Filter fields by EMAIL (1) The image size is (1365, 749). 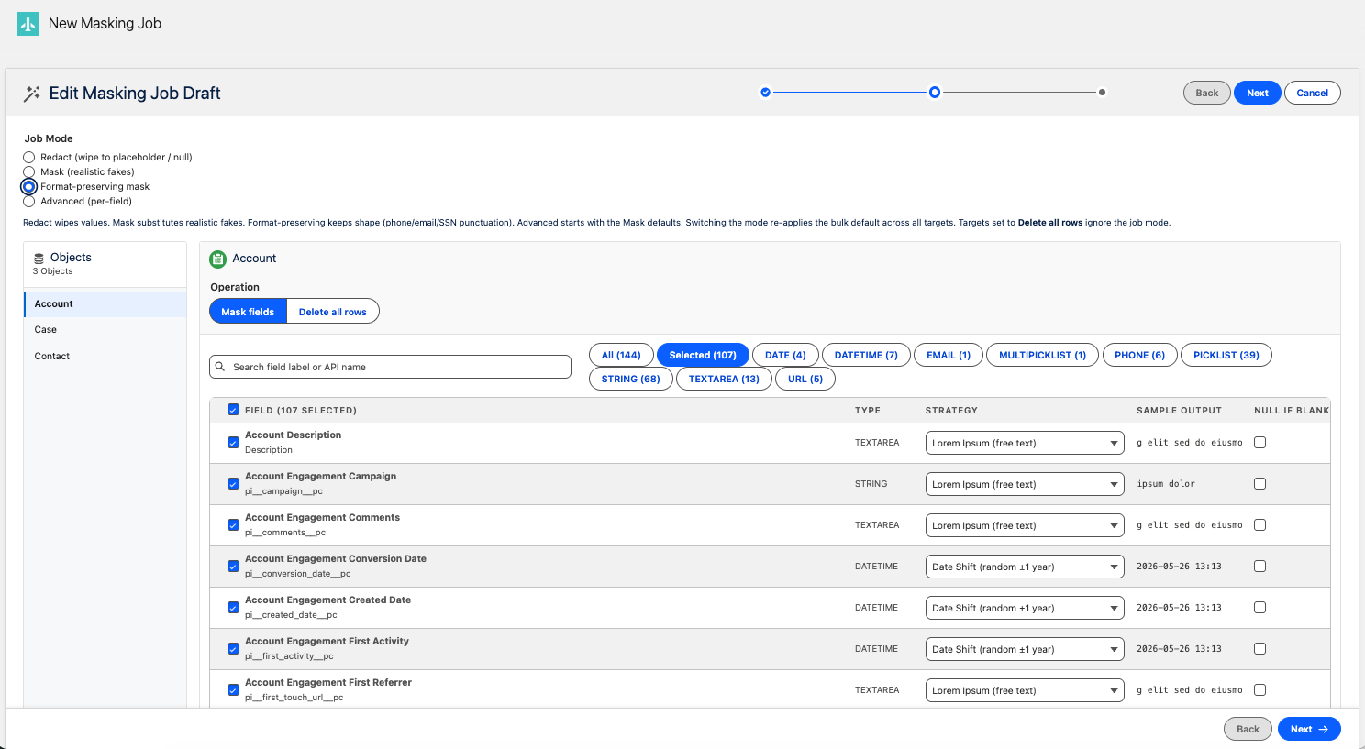tap(949, 356)
